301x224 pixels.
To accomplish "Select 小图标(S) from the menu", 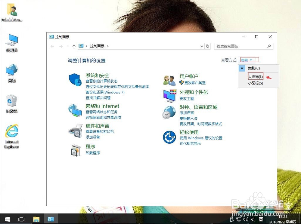I will point(255,83).
